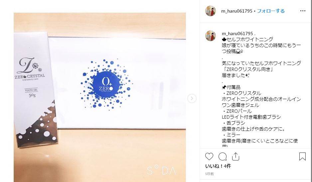Click the Zero Crystal tooth gel box photo
The height and width of the screenshot is (182, 312).
point(35,90)
